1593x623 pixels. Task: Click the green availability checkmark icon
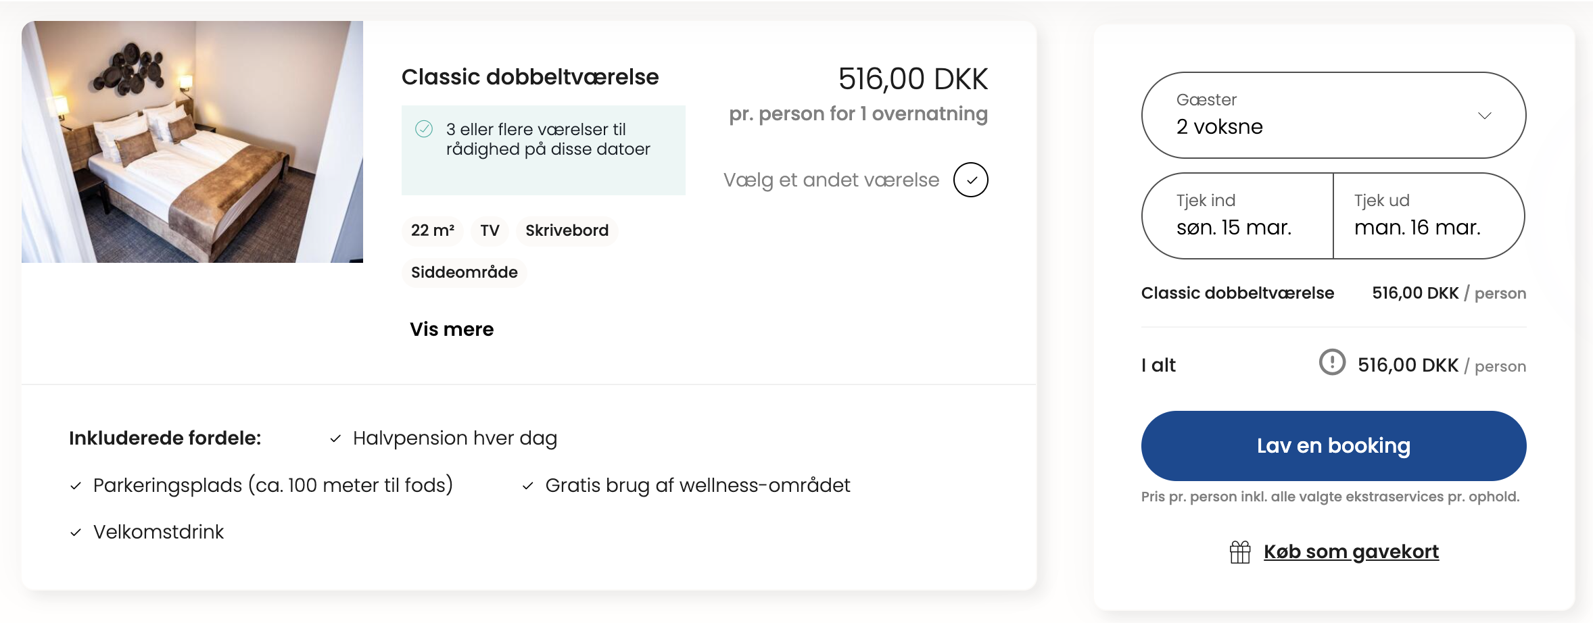pos(424,129)
